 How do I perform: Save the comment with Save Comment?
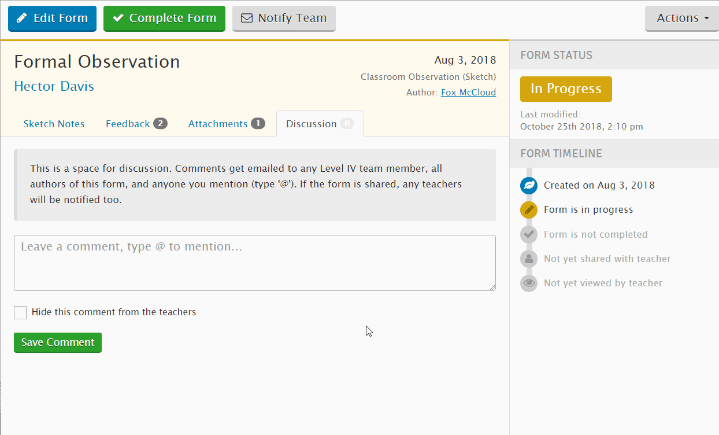point(58,342)
